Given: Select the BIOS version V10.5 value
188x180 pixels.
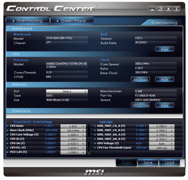Looking at the screenshot, I should click(156, 38).
